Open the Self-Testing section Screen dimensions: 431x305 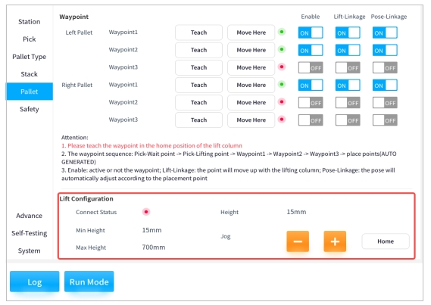29,233
